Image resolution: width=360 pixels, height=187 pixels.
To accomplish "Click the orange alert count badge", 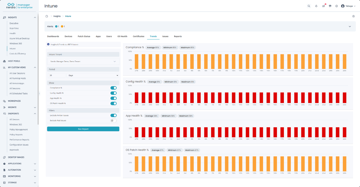I will coord(62,26).
